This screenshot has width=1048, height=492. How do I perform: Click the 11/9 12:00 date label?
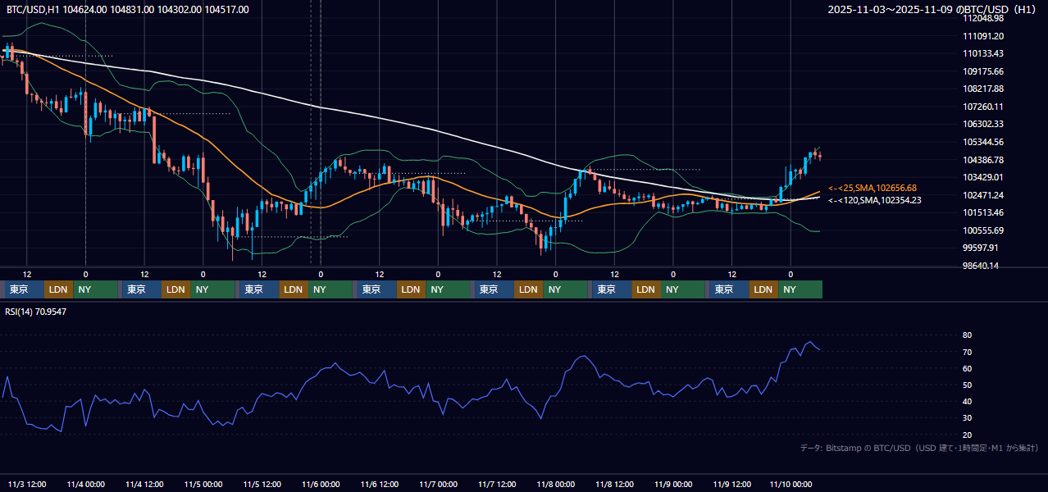click(732, 484)
